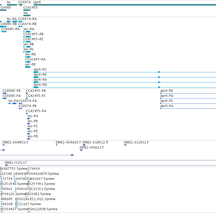Click the CG6674 gene label
The height and width of the screenshot is (213, 216).
coord(24,2)
